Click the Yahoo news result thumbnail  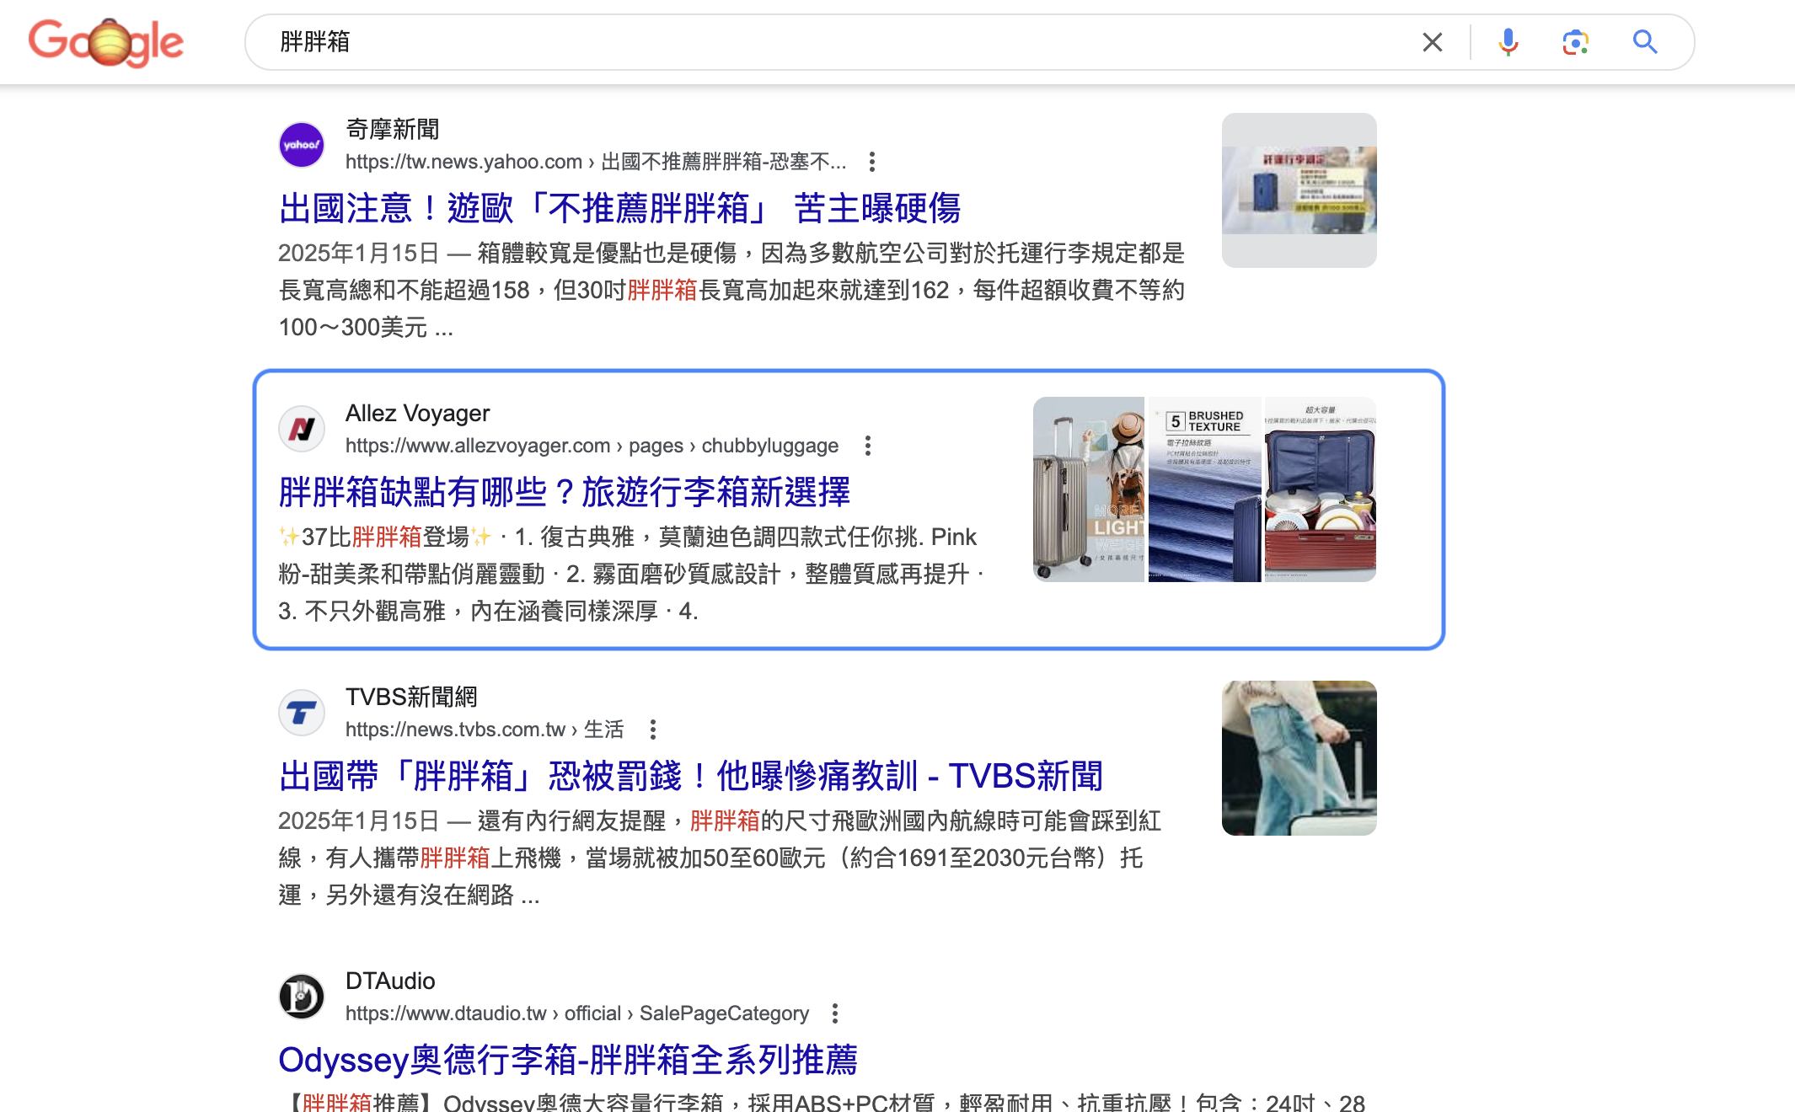[x=1299, y=190]
